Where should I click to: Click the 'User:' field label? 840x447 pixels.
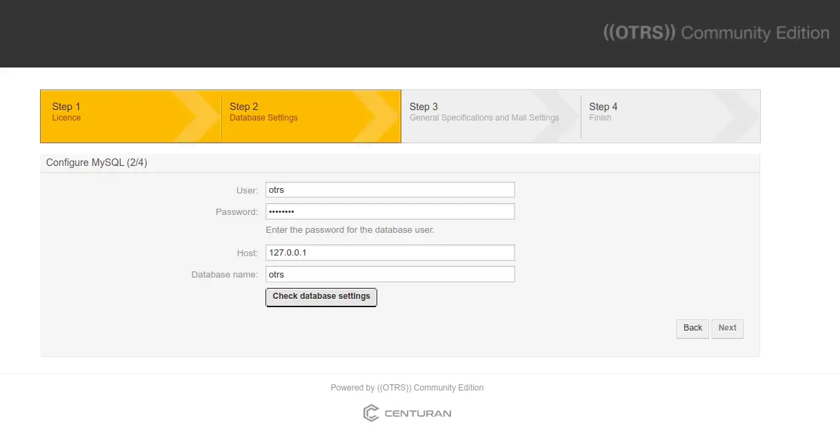tap(247, 191)
